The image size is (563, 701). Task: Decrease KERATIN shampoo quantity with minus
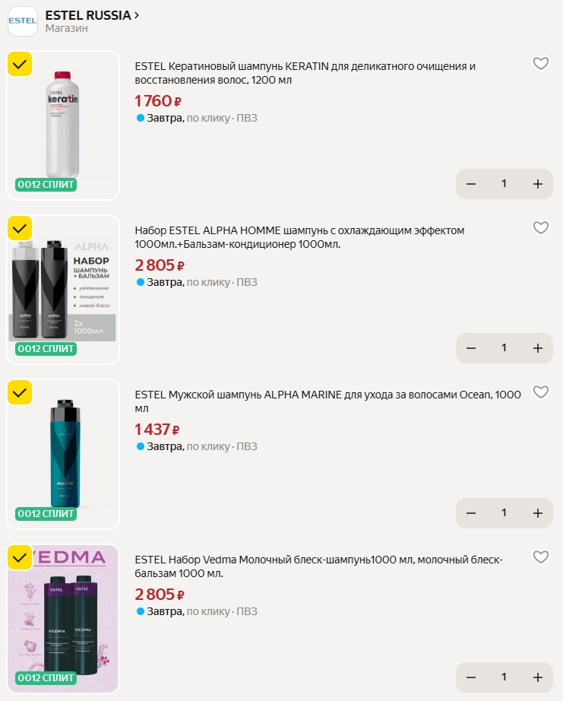click(x=471, y=184)
